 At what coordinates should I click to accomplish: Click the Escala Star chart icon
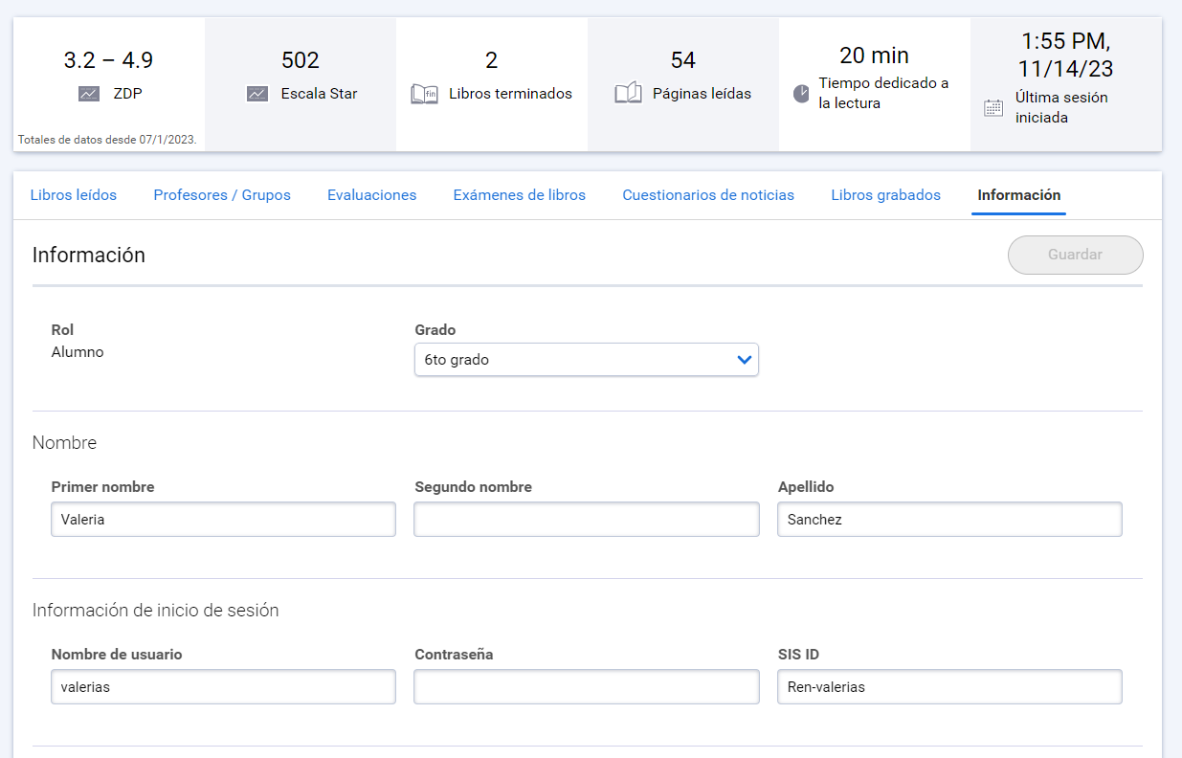click(257, 94)
